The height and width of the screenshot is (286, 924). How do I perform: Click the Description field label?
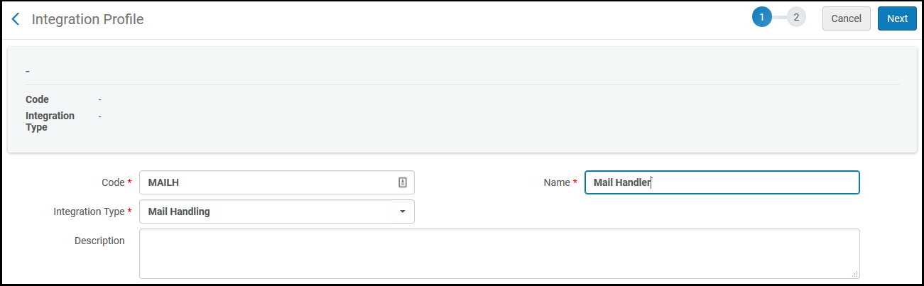click(99, 241)
